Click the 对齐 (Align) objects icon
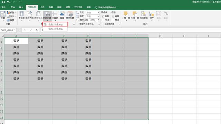Image resolution: width=221 pixels, height=124 pixels. pos(152,14)
